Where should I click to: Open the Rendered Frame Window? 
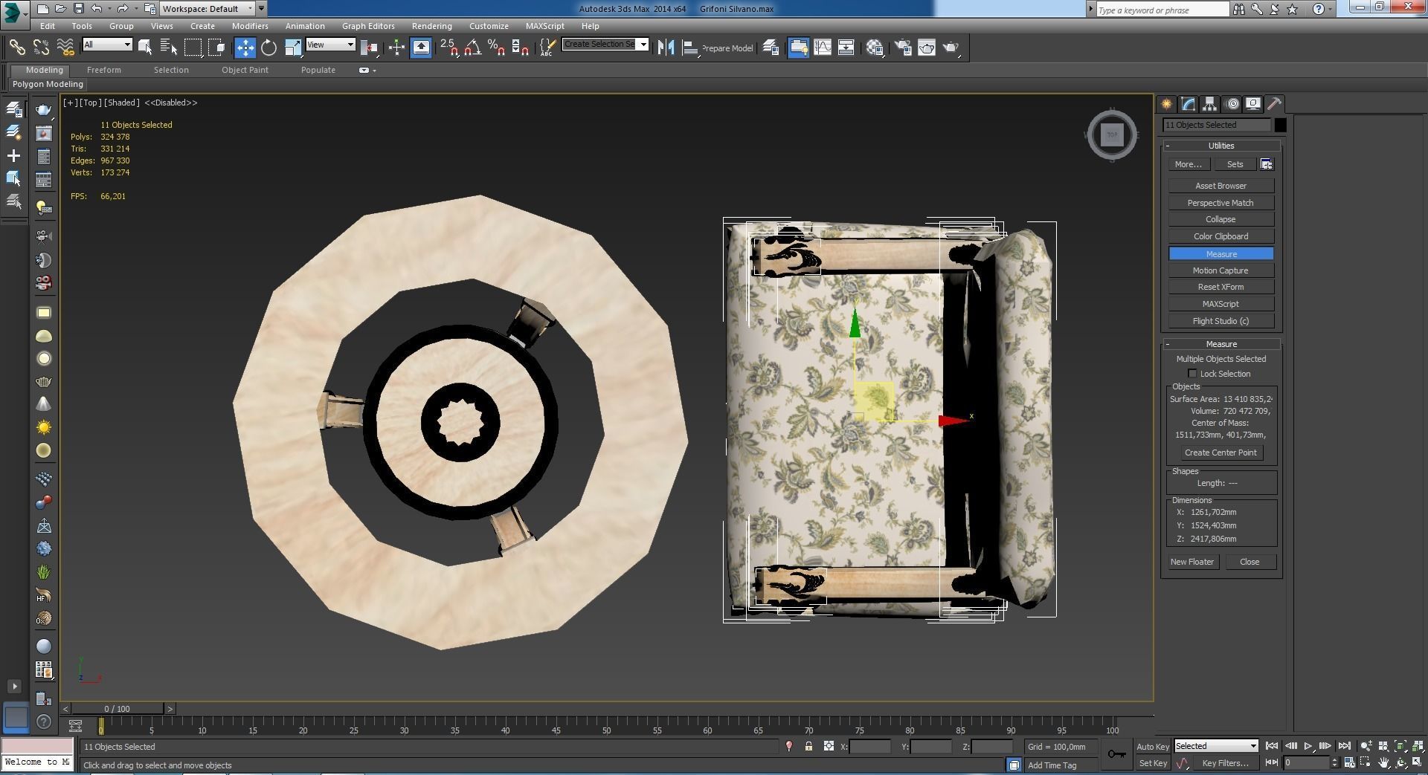[927, 48]
